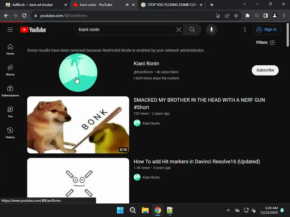Open File Explorer from taskbar

pyautogui.click(x=145, y=210)
